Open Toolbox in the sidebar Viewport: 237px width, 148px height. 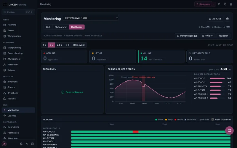(x=18, y=99)
